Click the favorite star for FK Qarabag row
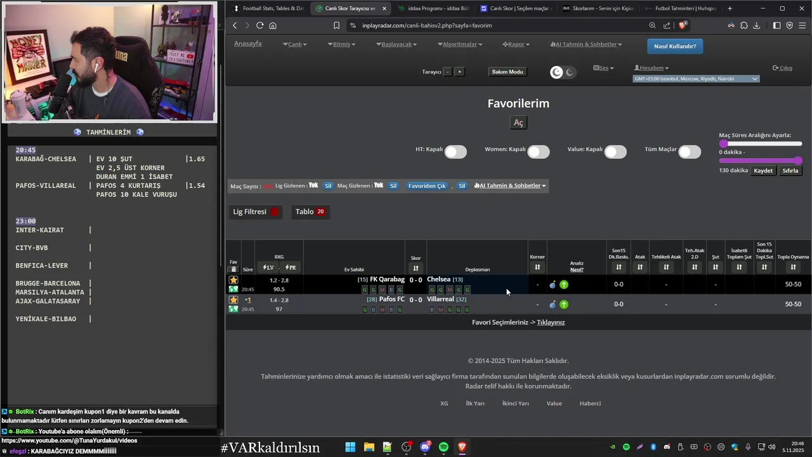 click(x=233, y=280)
